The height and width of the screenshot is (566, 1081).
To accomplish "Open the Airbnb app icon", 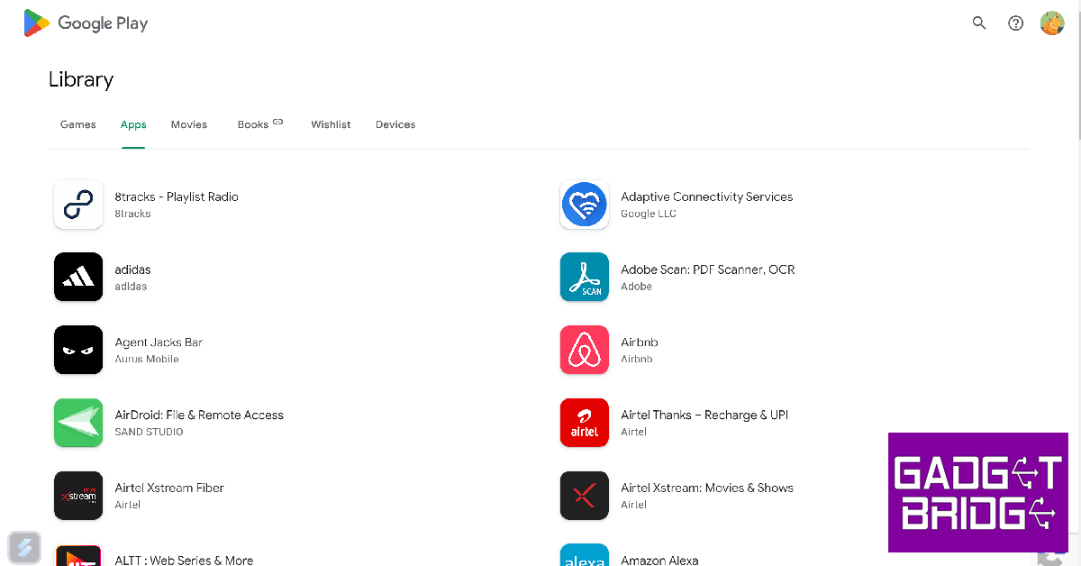I will [585, 350].
